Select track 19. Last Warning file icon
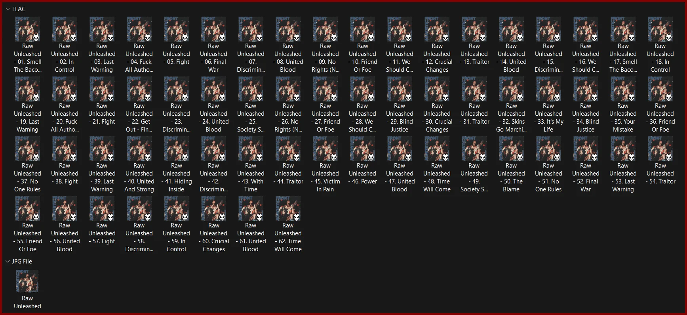The image size is (687, 315). tap(27, 89)
